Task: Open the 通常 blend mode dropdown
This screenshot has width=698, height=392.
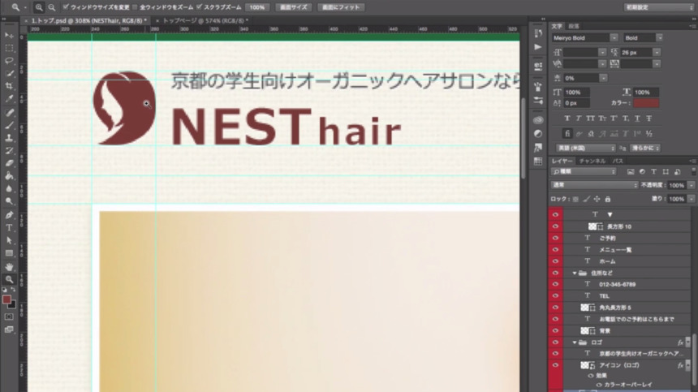Action: (594, 185)
